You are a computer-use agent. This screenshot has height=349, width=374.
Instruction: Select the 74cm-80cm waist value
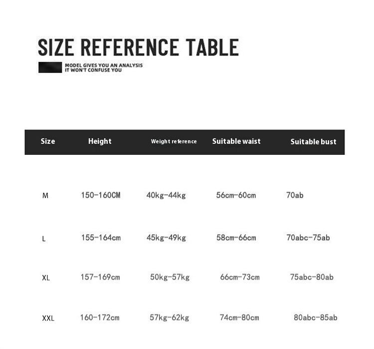[239, 318]
